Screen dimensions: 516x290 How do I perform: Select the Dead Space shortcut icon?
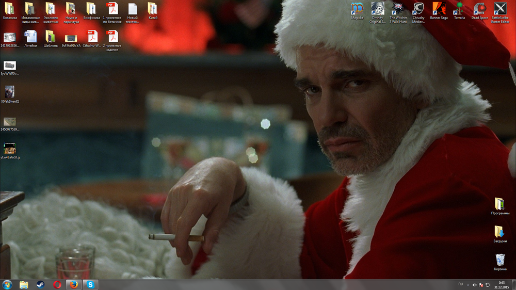[x=479, y=9]
